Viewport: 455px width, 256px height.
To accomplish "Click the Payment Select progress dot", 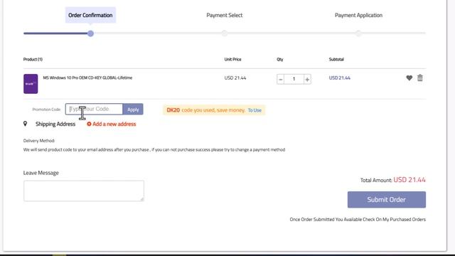I will [225, 33].
